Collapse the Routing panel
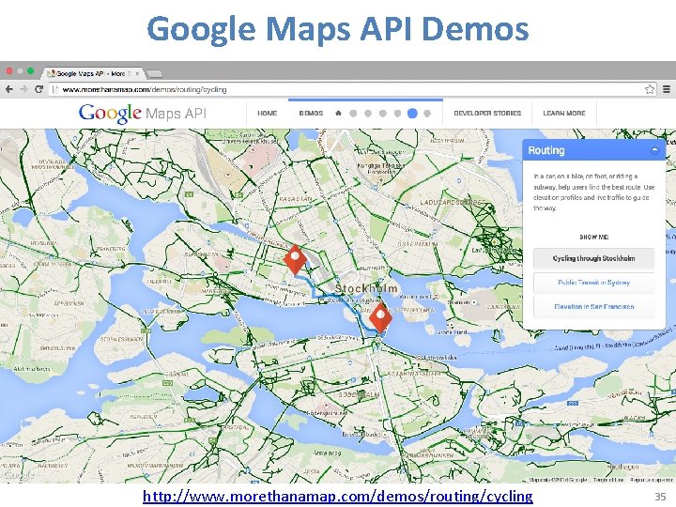Image resolution: width=676 pixels, height=507 pixels. (x=654, y=150)
